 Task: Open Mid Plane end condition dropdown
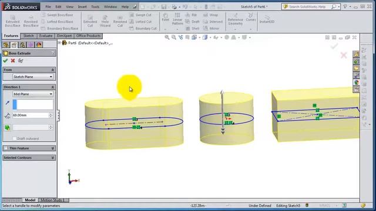pos(33,94)
